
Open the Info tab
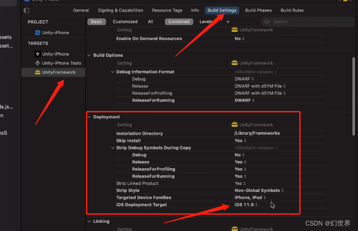click(x=195, y=10)
